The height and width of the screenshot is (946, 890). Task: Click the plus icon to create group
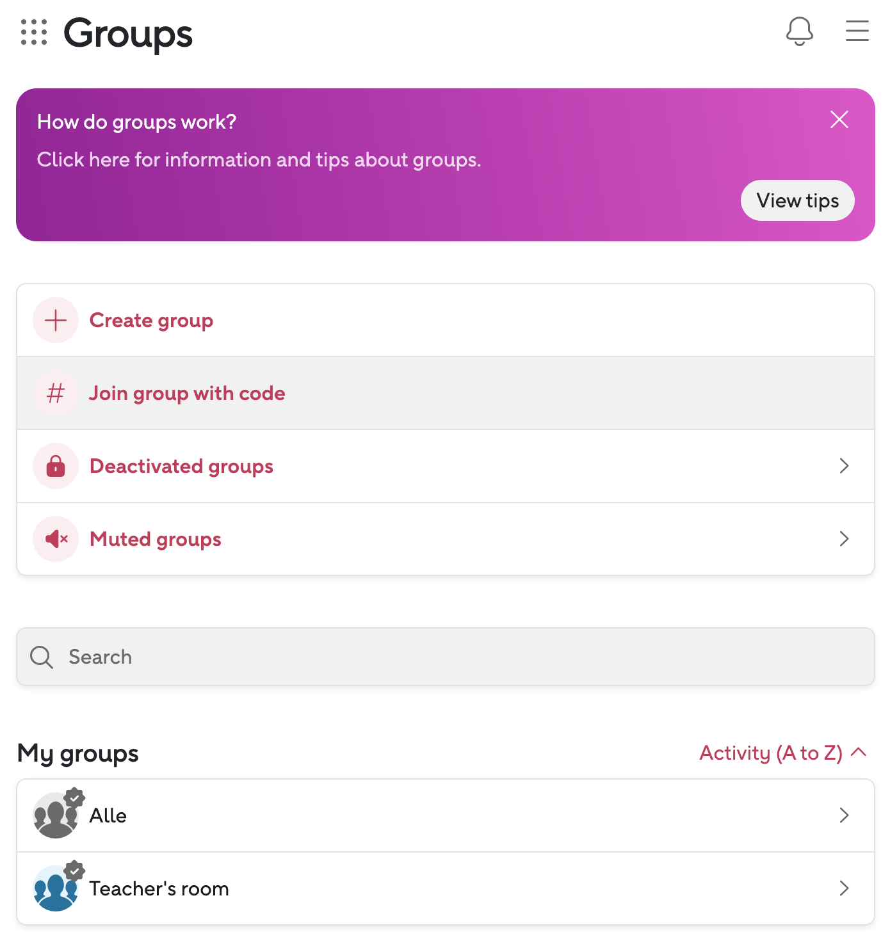coord(56,320)
